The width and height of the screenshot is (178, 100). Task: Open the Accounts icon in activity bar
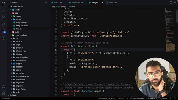pos(3,86)
